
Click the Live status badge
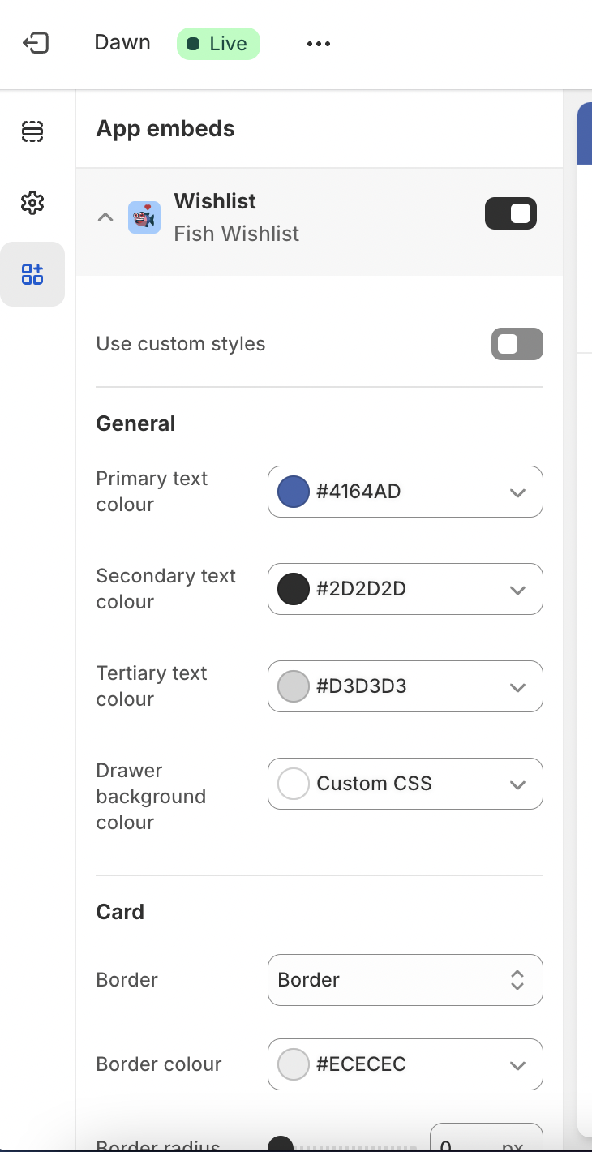[x=218, y=44]
